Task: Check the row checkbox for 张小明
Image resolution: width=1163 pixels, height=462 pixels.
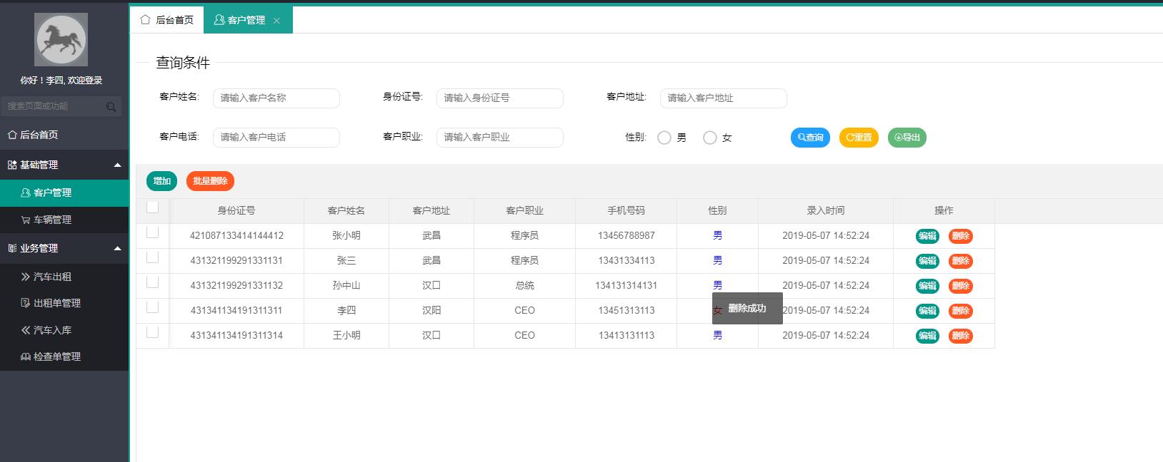Action: (x=152, y=232)
